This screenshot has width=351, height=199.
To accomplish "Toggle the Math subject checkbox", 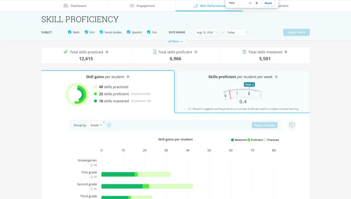I will pyautogui.click(x=70, y=32).
